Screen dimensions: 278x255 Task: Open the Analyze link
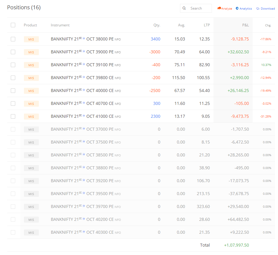[x=224, y=8]
